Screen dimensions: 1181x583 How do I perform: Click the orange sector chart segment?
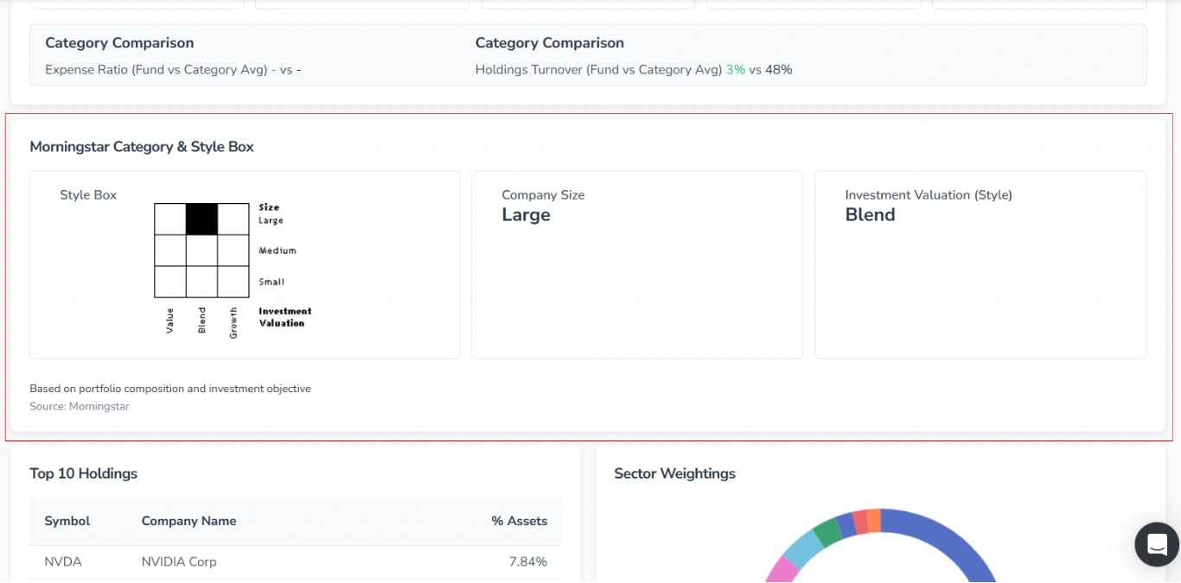[873, 520]
